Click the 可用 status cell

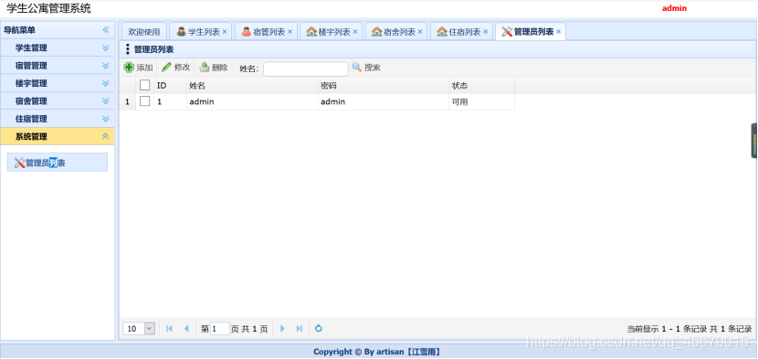[481, 101]
